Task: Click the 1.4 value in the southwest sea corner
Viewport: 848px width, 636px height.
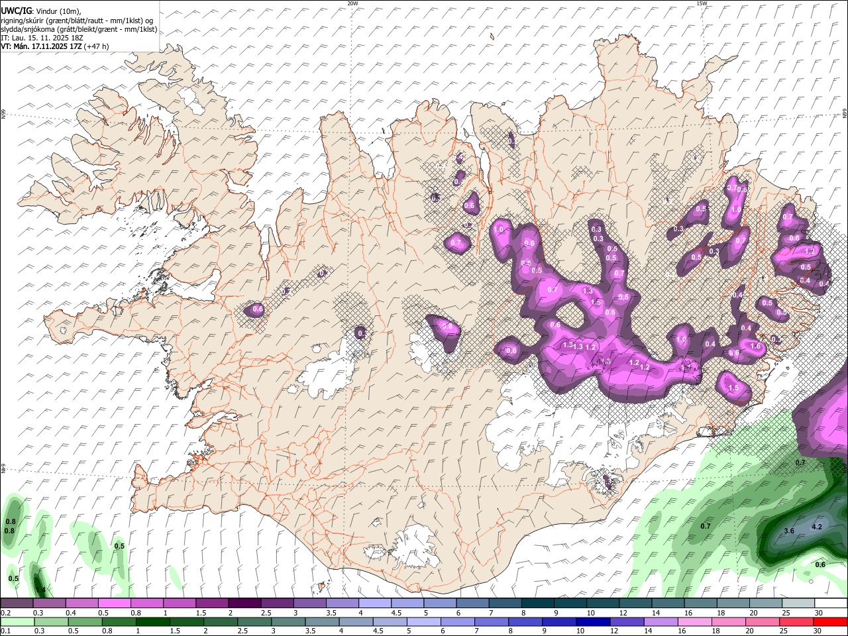Action: coord(40,590)
